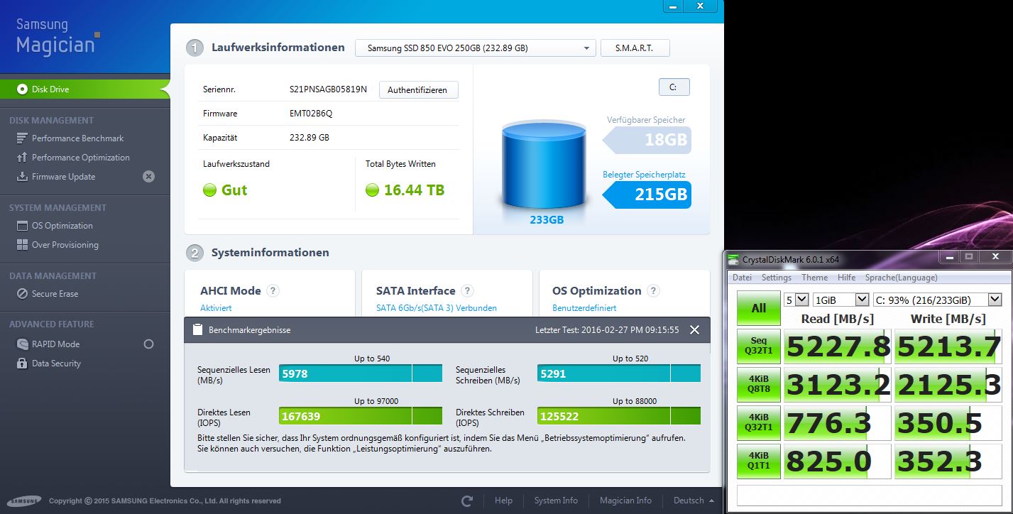Viewport: 1013px width, 514px height.
Task: Open the C: 93% drive dropdown
Action: coord(937,300)
